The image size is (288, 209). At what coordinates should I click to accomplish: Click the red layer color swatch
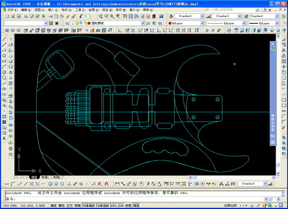pos(89,23)
